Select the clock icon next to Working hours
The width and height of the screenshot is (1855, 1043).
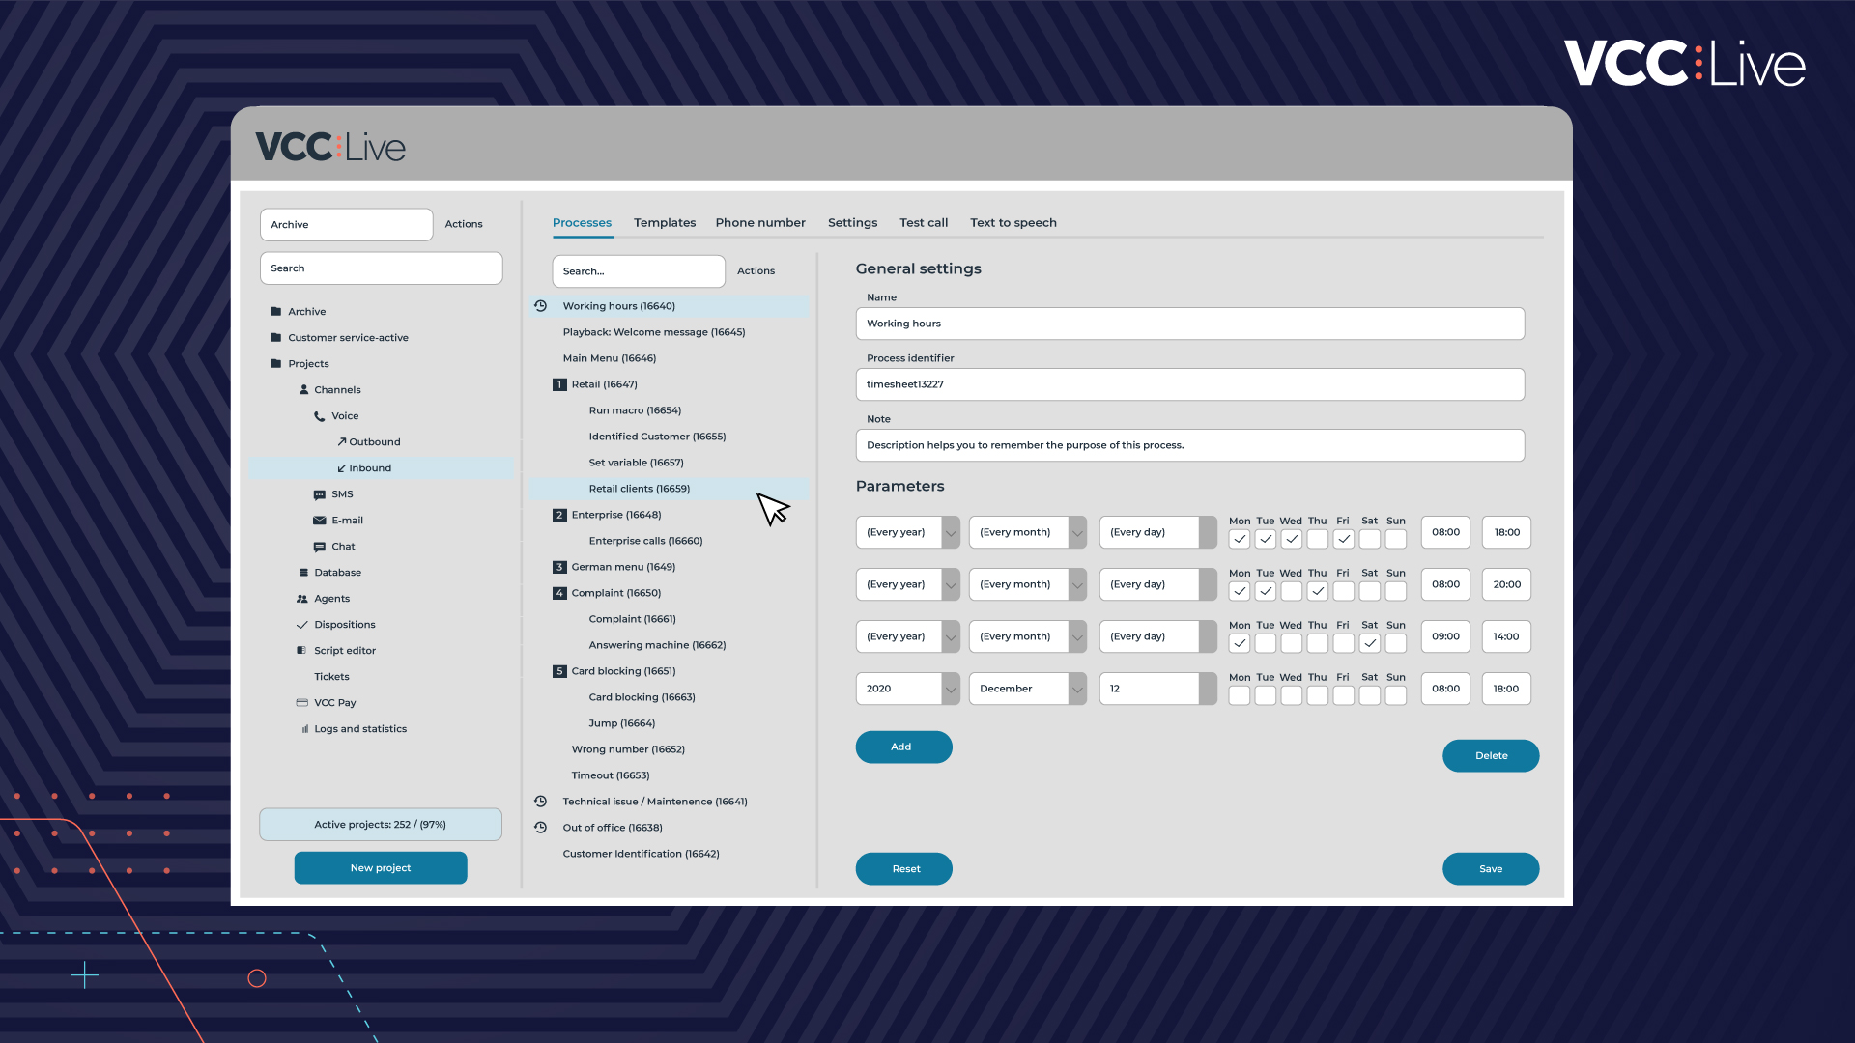click(539, 305)
